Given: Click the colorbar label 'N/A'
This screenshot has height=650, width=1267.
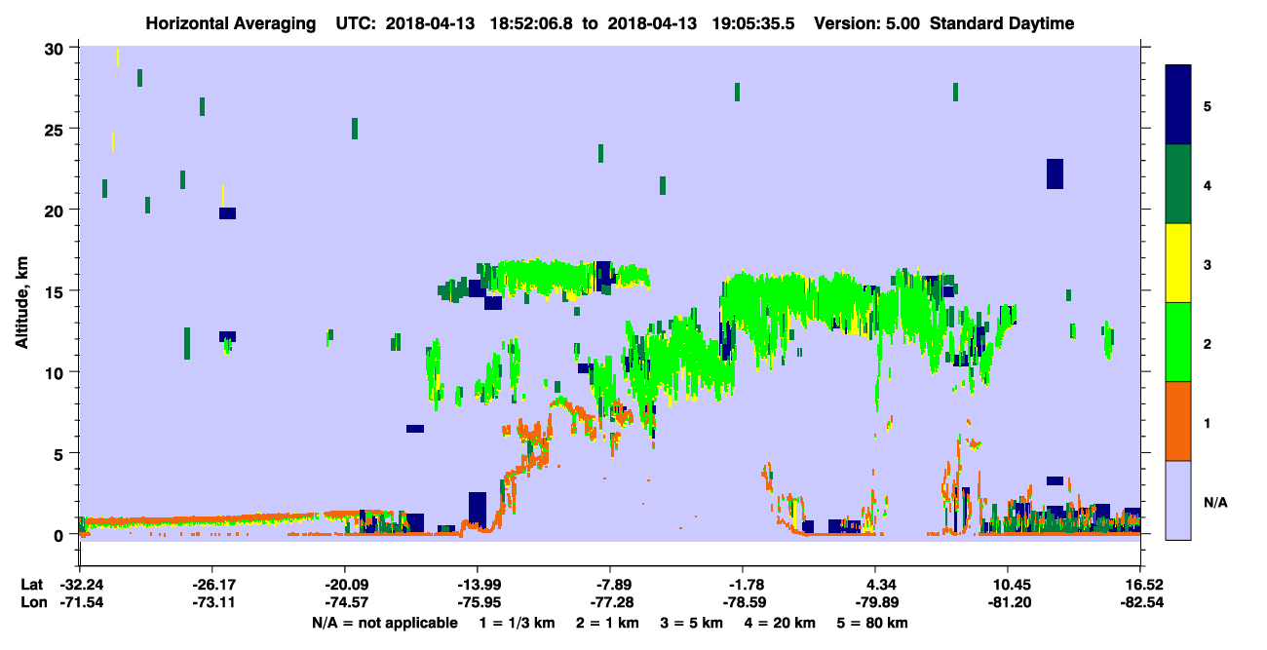Looking at the screenshot, I should pyautogui.click(x=1215, y=502).
